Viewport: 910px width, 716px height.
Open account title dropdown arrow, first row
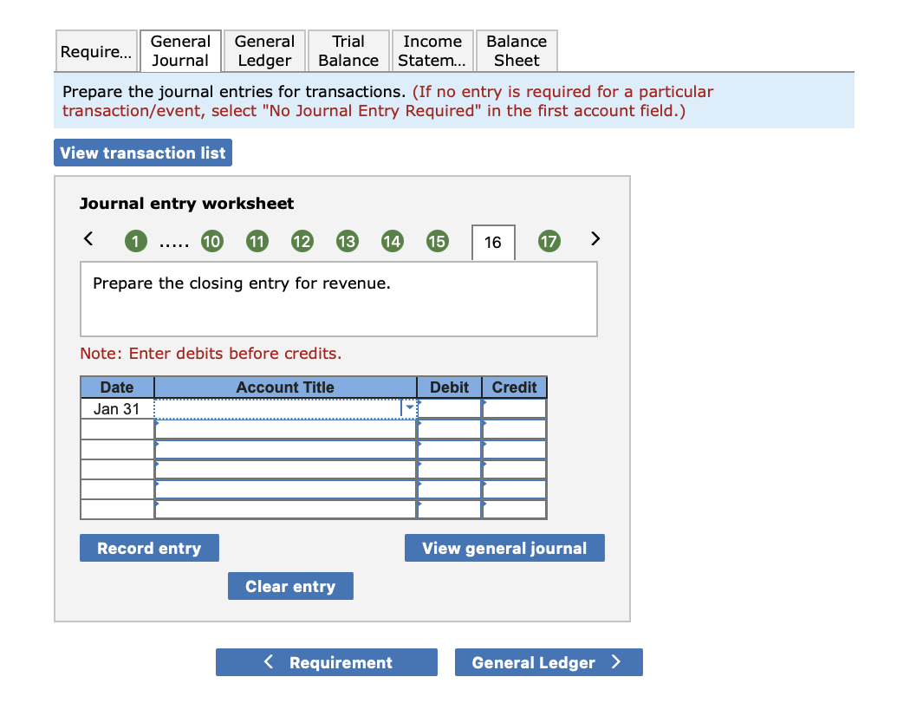[x=409, y=408]
